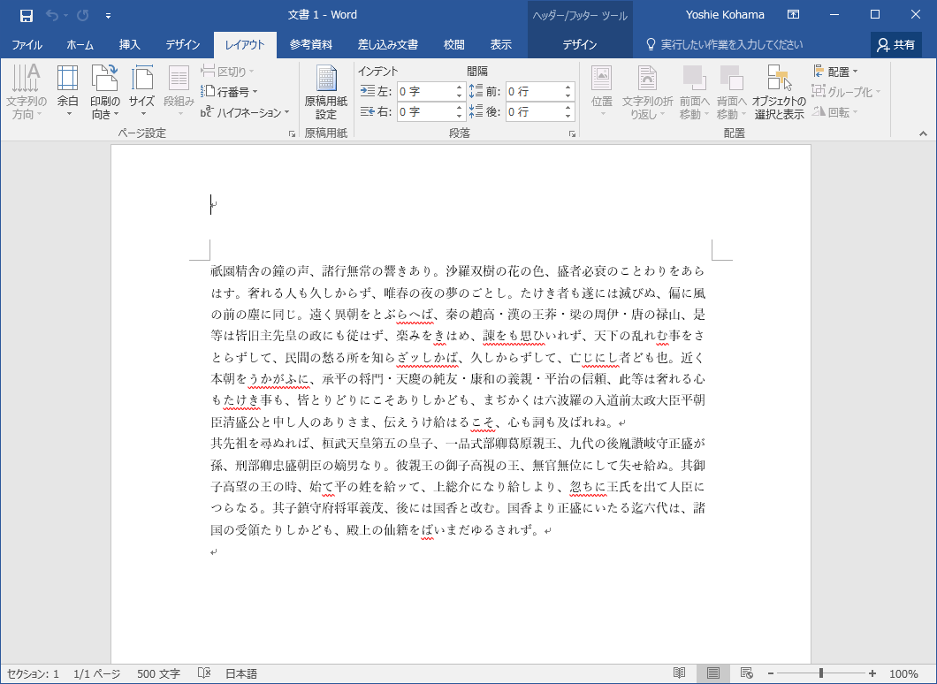Open the 余白 (Margins) tool
This screenshot has height=684, width=937.
[67, 93]
